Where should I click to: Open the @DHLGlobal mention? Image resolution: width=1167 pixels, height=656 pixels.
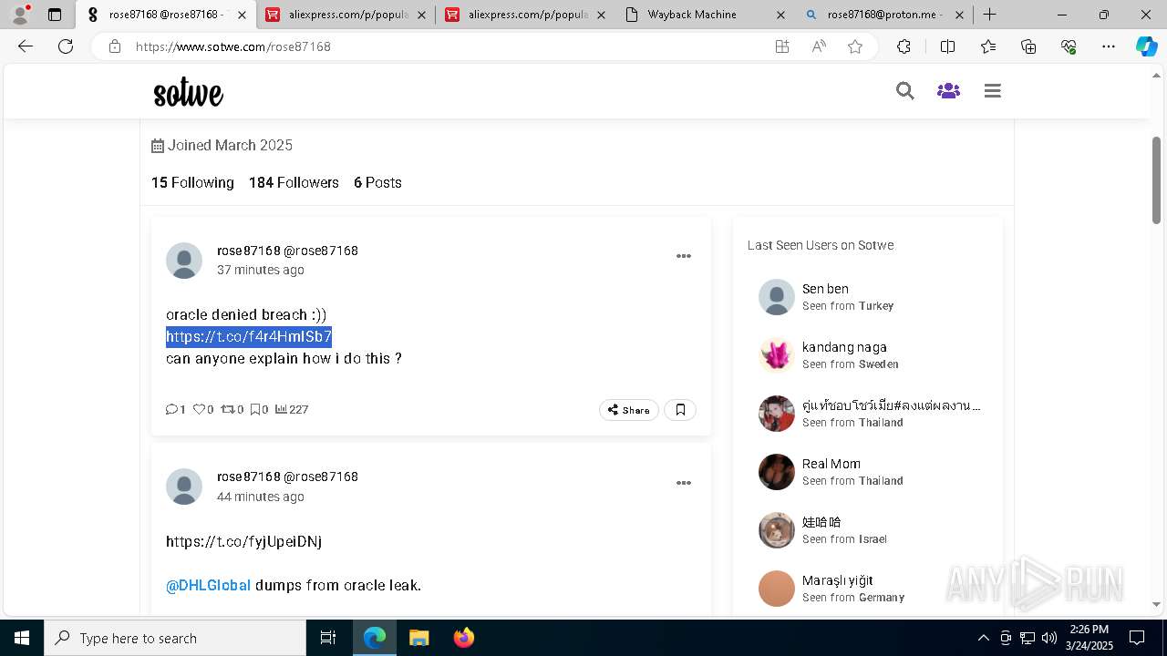point(208,585)
